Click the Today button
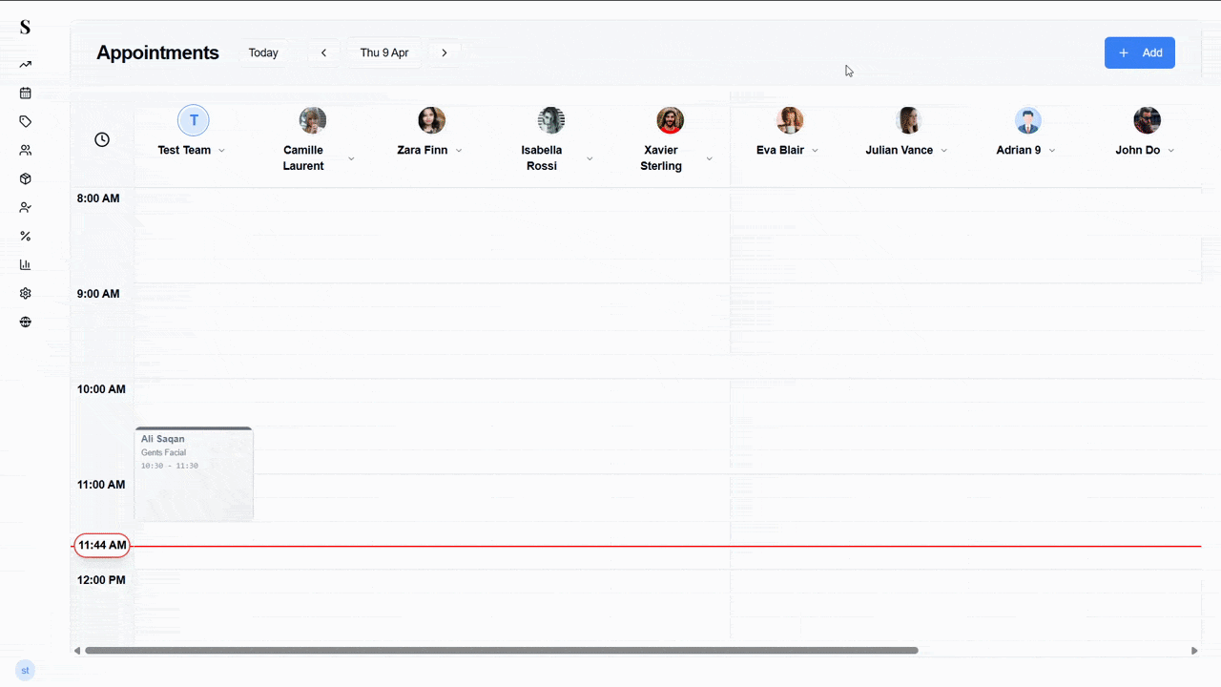Viewport: 1221px width, 687px height. click(263, 53)
